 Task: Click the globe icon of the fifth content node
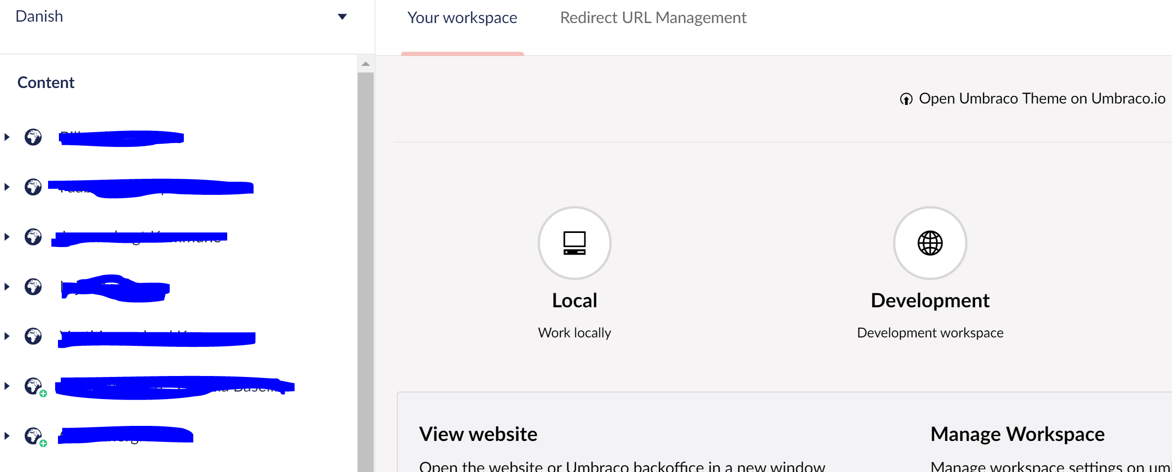click(33, 336)
